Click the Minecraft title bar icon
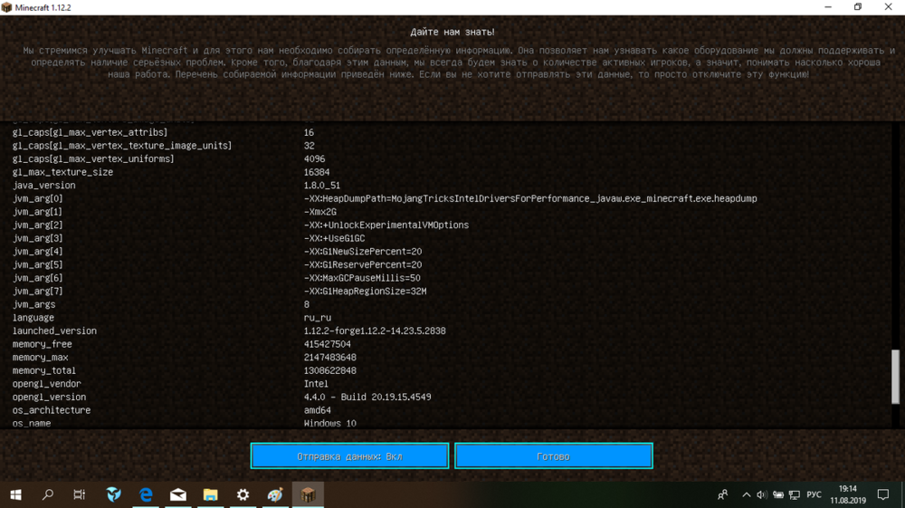905x508 pixels. click(x=7, y=7)
